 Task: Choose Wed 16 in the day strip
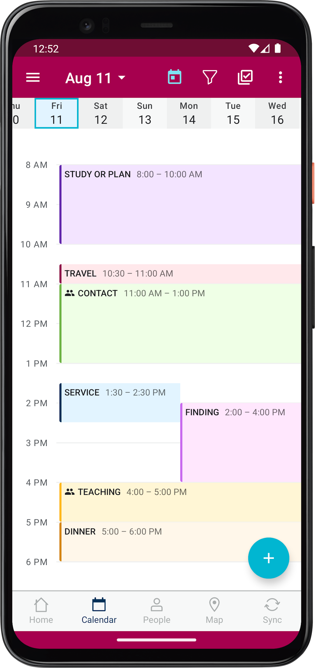coord(277,113)
